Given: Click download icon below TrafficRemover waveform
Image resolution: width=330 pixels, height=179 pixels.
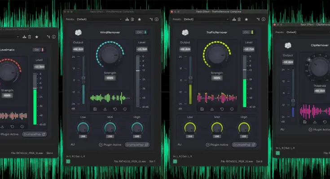Looking at the screenshot, I should coord(212,109).
